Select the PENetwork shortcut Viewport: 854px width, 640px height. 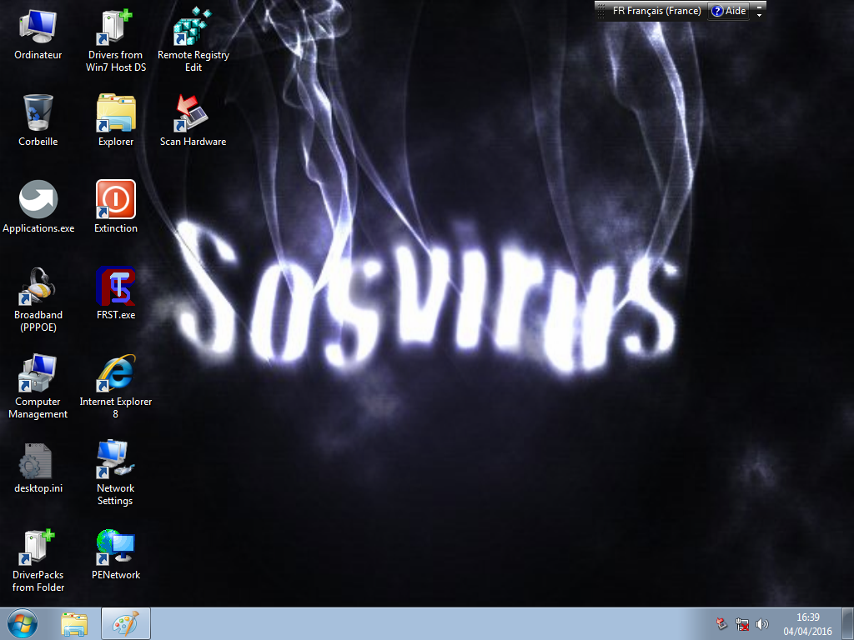pos(115,554)
